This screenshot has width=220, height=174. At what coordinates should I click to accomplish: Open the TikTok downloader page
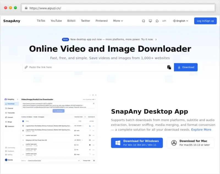click(41, 21)
